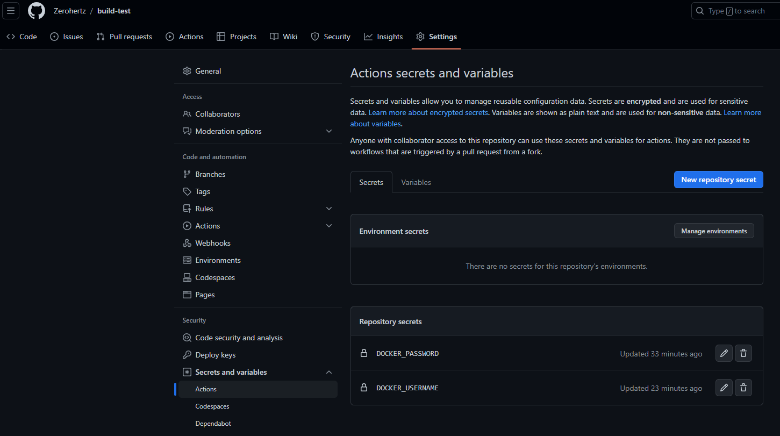
Task: Click the server icon beside Environments
Action: [x=187, y=260]
